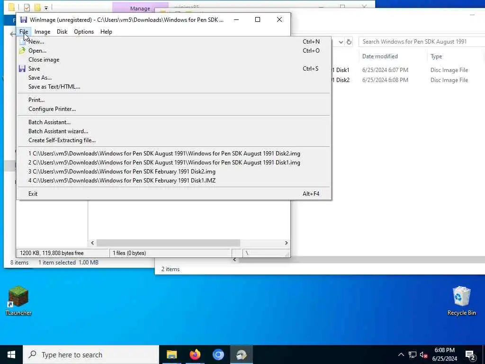Click the Explorer search box
The image size is (485, 364).
(422, 42)
